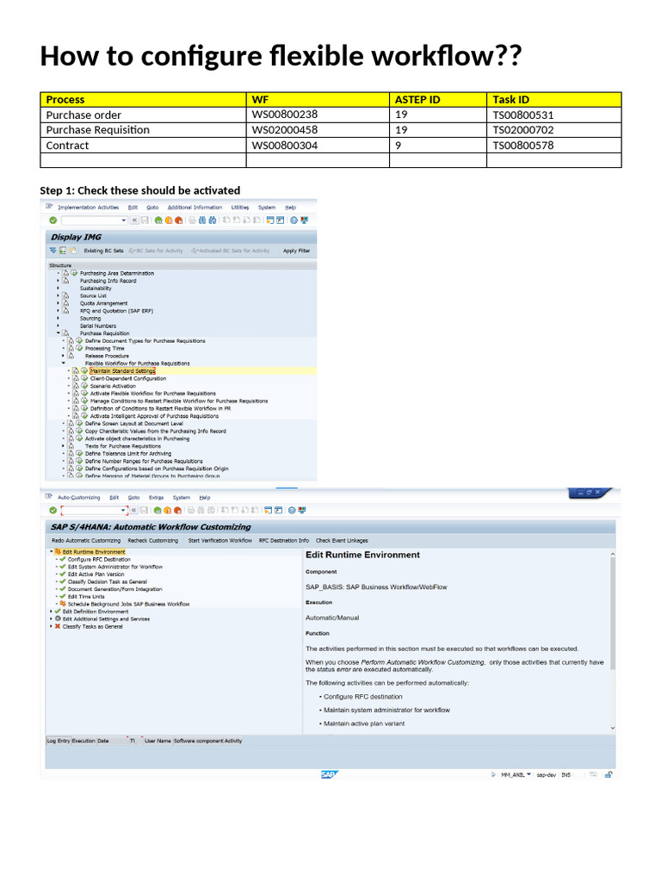Click Start Verification Workflow button
Screen dimensions: 661x882
pyautogui.click(x=219, y=540)
